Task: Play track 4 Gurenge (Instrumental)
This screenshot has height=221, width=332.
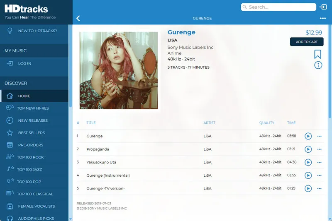Action: click(x=308, y=175)
